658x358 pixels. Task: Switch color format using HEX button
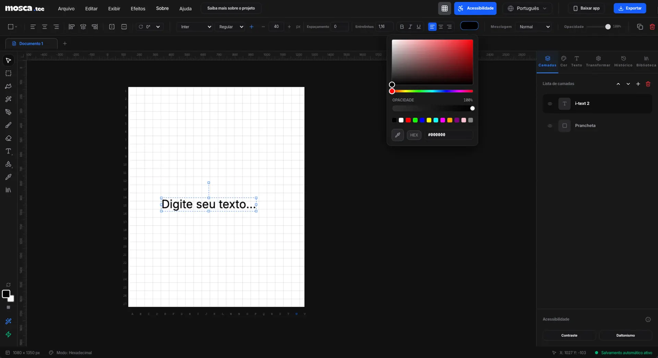pos(414,135)
